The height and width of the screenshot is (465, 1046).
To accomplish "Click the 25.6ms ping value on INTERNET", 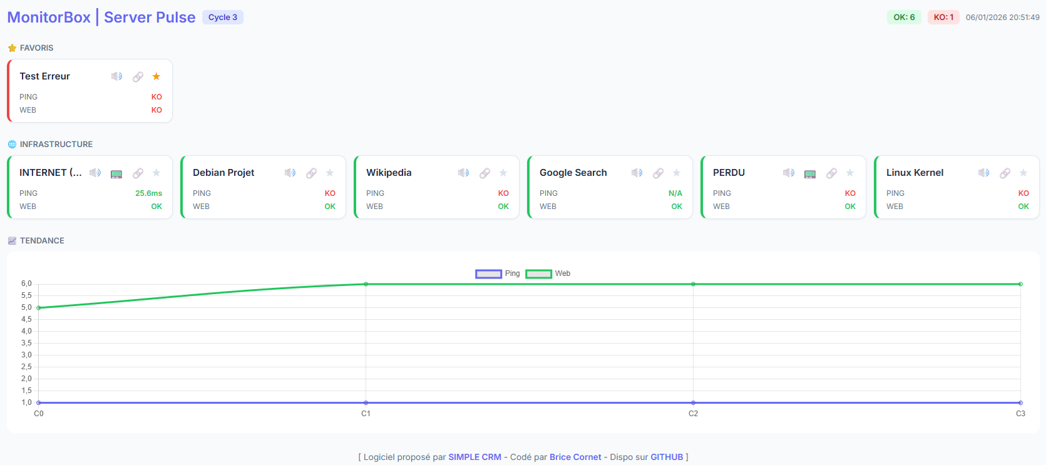I will (148, 193).
